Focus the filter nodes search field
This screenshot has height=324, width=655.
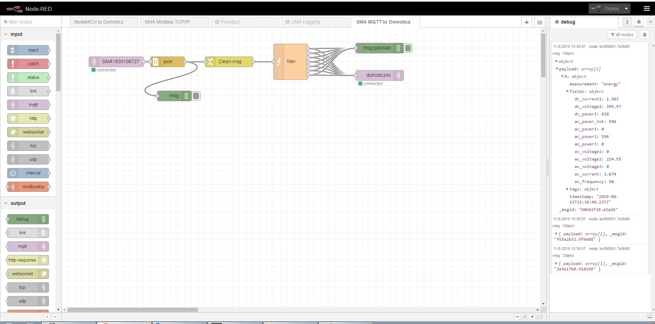pyautogui.click(x=31, y=22)
